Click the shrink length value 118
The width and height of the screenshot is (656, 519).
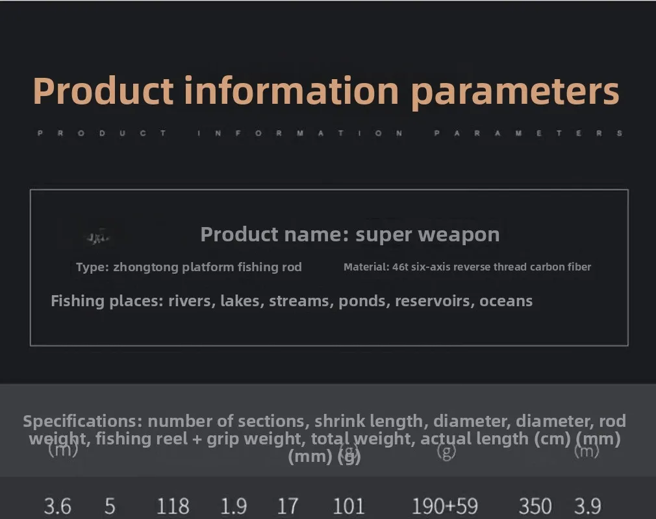(x=173, y=506)
